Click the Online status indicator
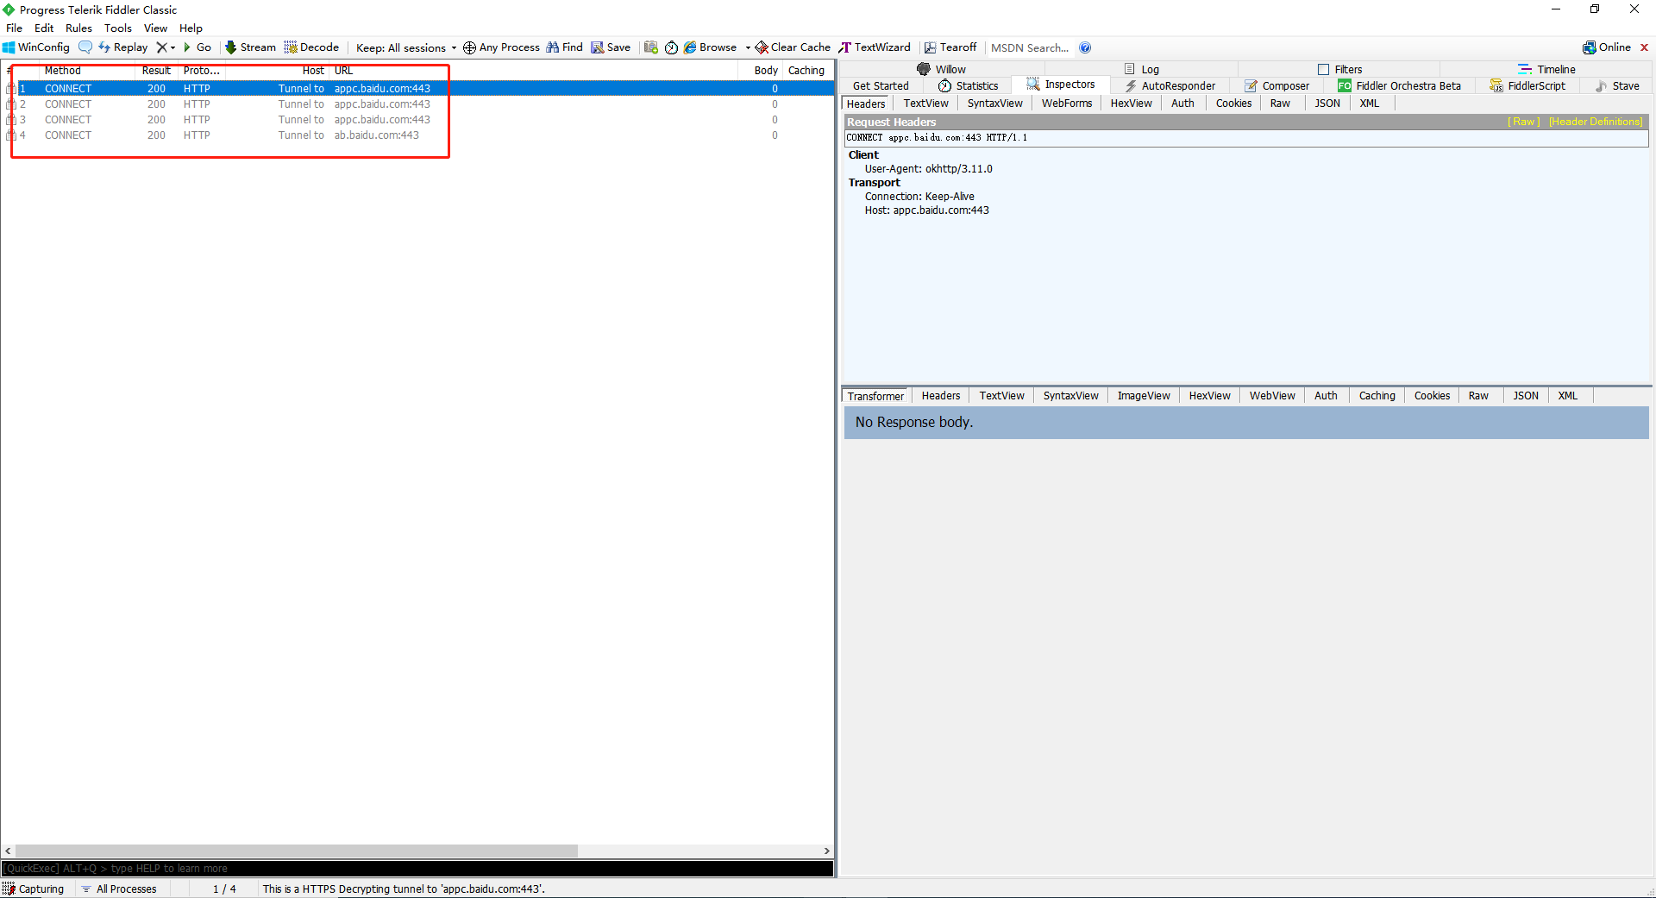 (x=1607, y=47)
